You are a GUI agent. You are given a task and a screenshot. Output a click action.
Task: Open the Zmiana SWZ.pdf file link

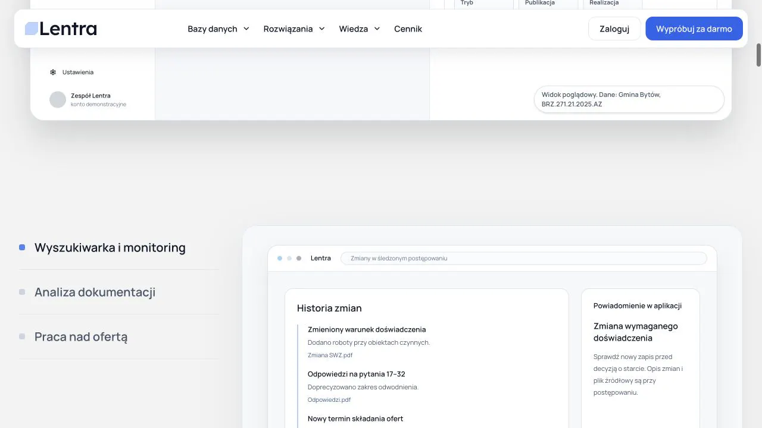tap(330, 355)
